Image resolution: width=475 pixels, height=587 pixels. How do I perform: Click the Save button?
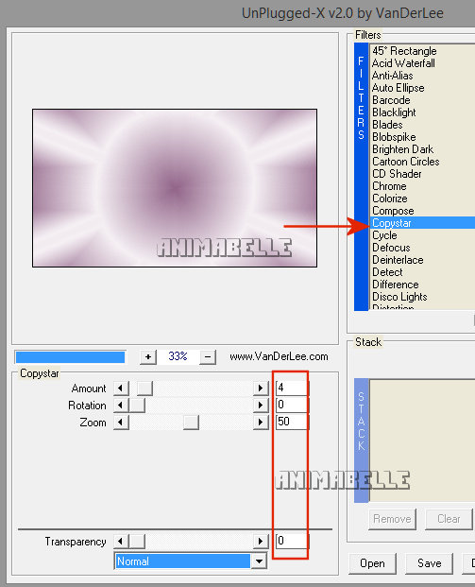(429, 563)
